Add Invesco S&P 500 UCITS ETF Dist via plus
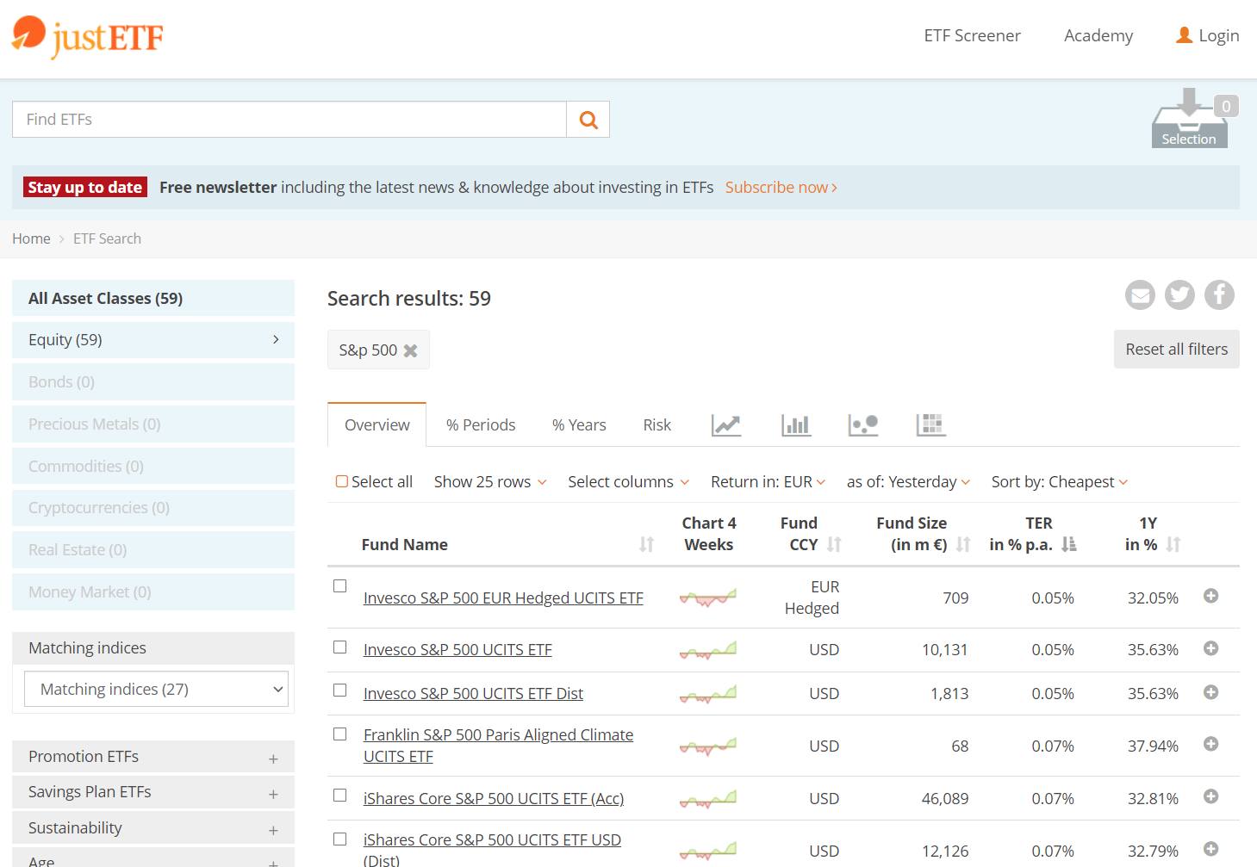1257x867 pixels. pos(1210,692)
